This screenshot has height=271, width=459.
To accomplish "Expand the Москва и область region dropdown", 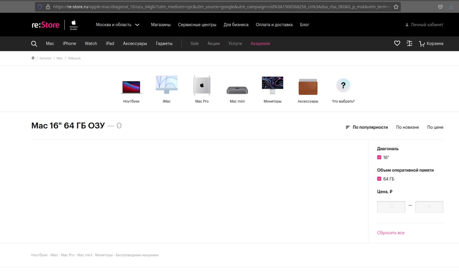I will (x=118, y=25).
